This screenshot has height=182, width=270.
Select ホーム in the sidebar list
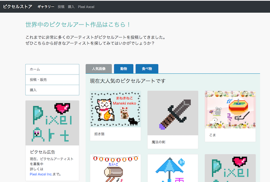tap(52, 69)
